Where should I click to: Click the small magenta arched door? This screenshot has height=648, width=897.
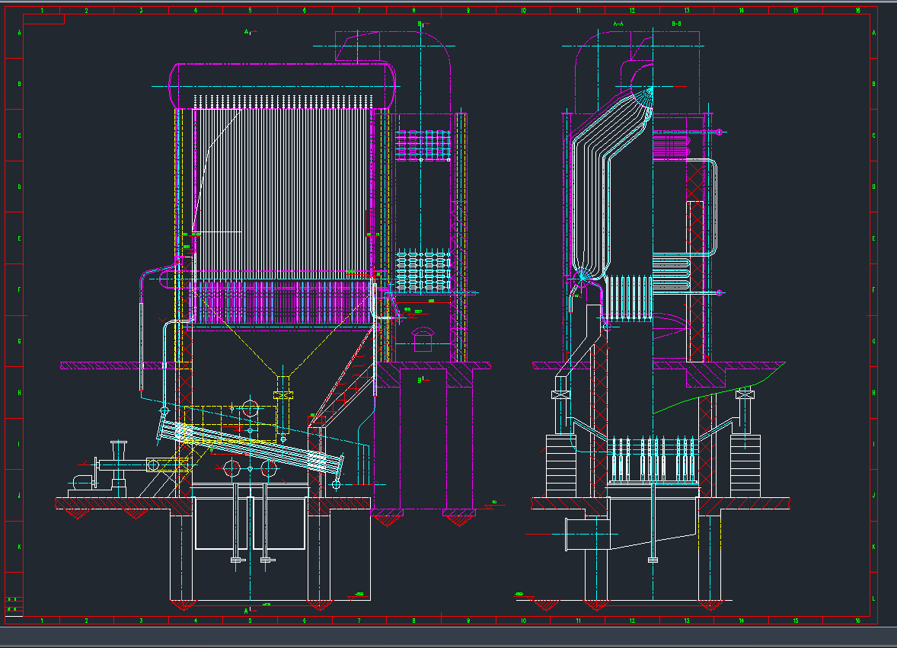point(423,339)
